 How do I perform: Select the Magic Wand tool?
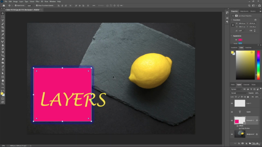(x=3, y=24)
